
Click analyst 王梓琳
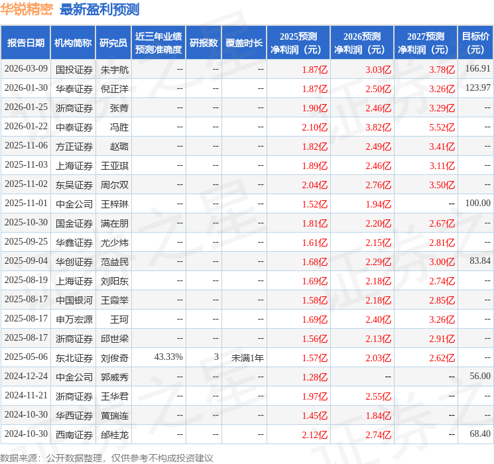(114, 204)
